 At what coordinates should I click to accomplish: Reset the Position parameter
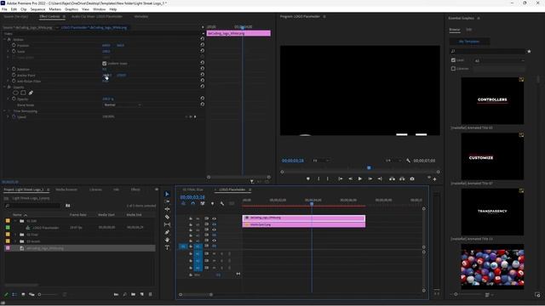tap(203, 45)
